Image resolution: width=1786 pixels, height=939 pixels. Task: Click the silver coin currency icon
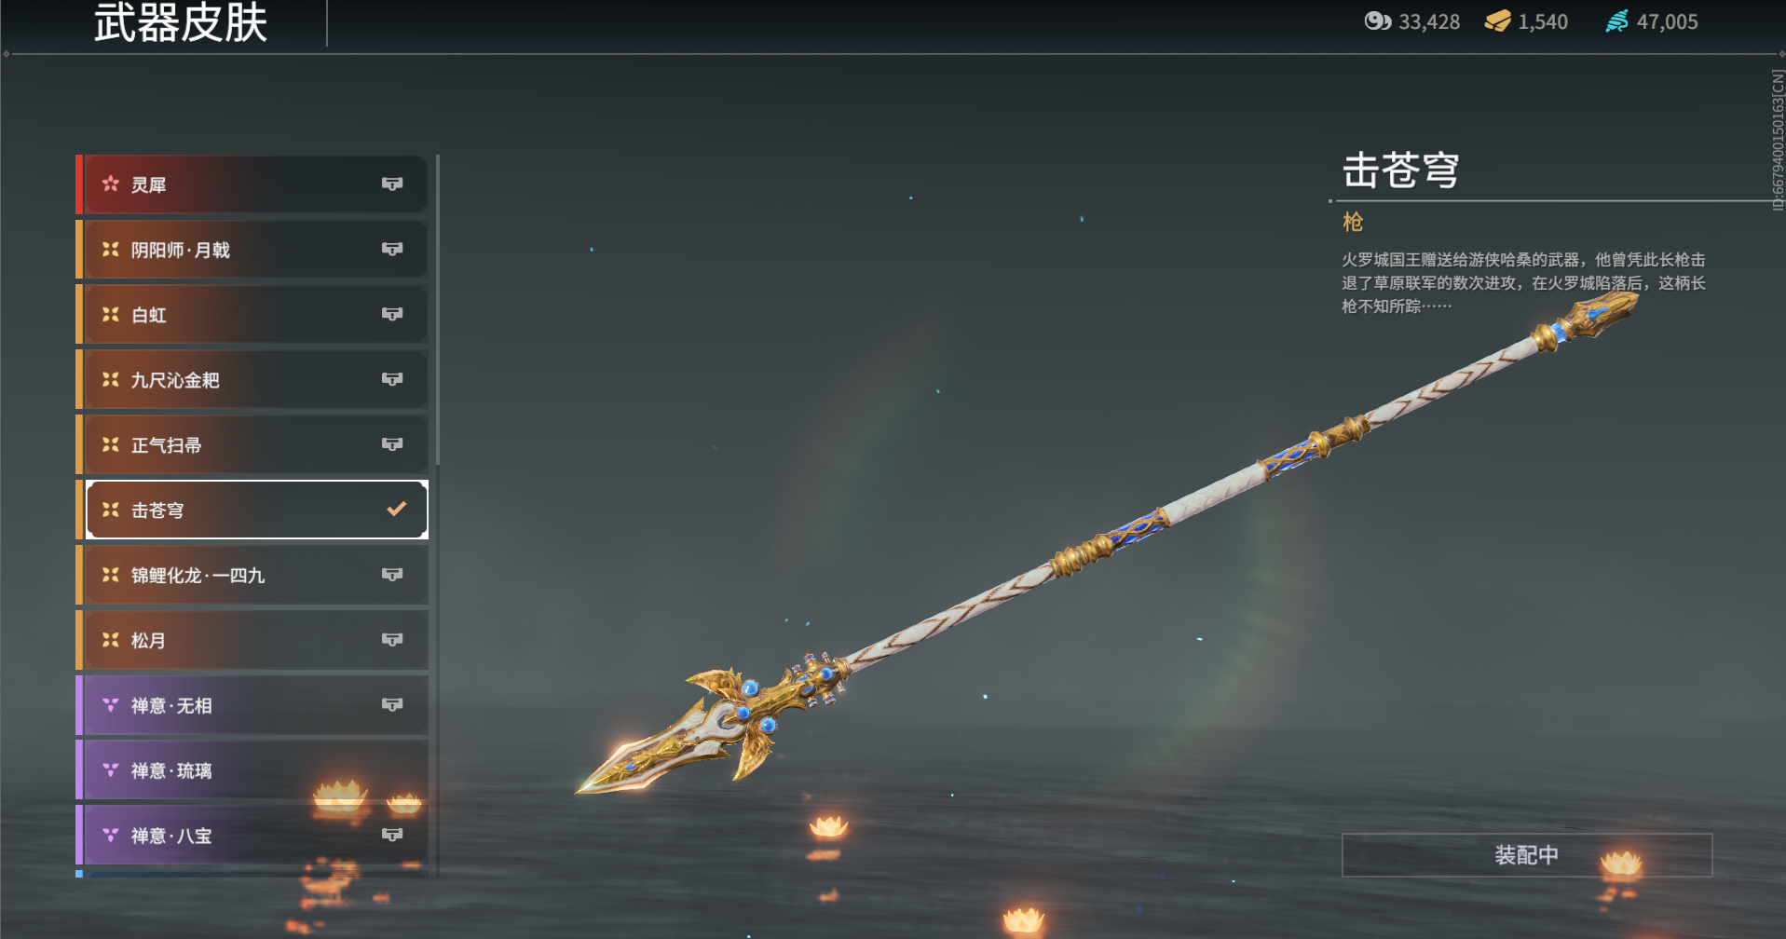click(1378, 21)
